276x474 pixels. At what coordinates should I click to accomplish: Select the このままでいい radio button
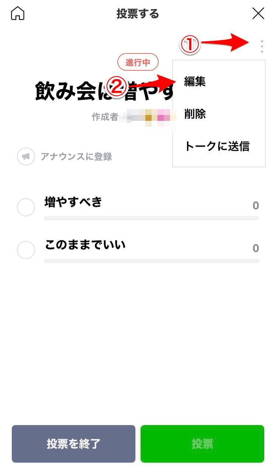click(x=26, y=250)
